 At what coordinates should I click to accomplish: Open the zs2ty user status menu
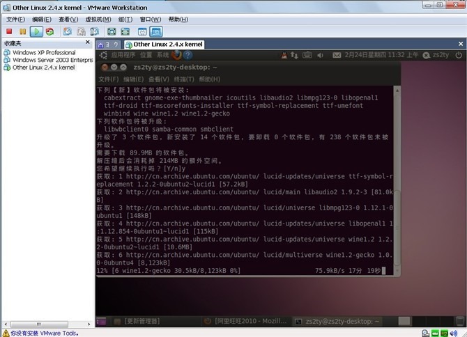coord(436,55)
